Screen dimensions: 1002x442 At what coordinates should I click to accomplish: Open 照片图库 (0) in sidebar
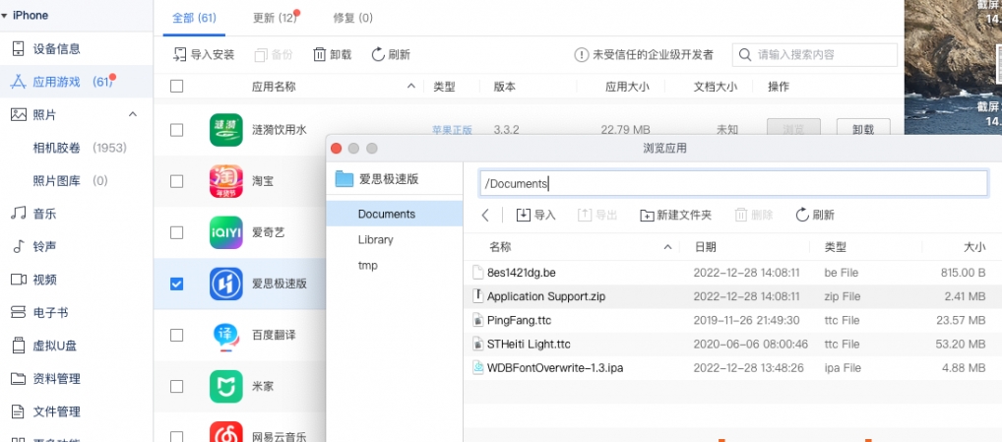click(x=70, y=181)
